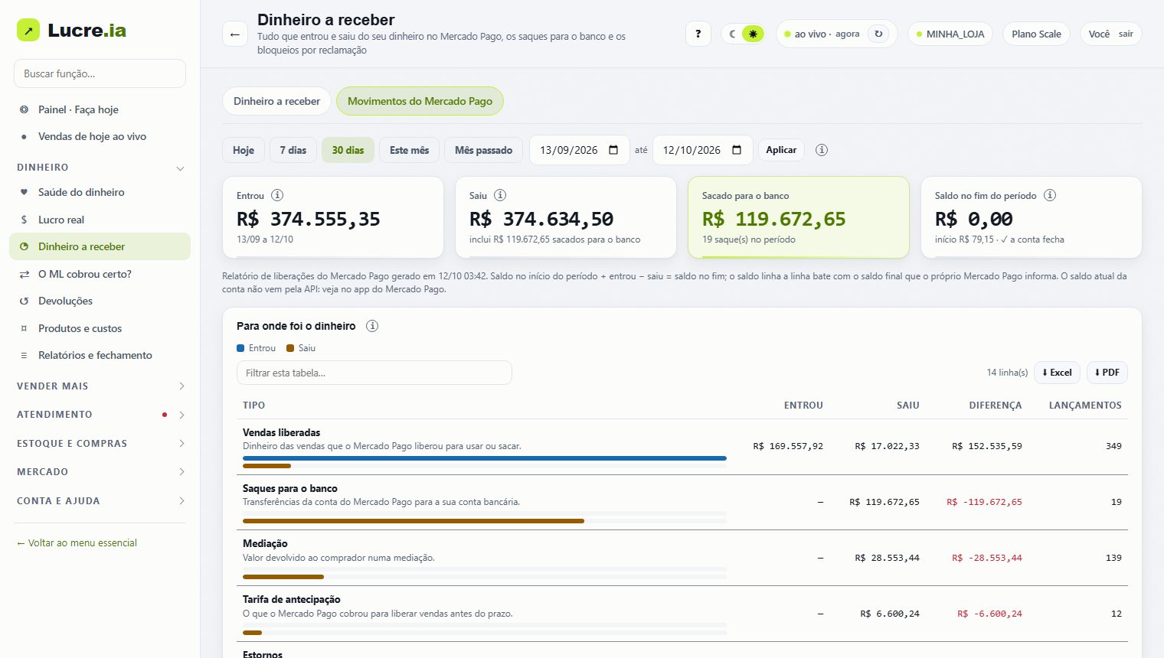Go back using the left arrow button

(x=235, y=34)
